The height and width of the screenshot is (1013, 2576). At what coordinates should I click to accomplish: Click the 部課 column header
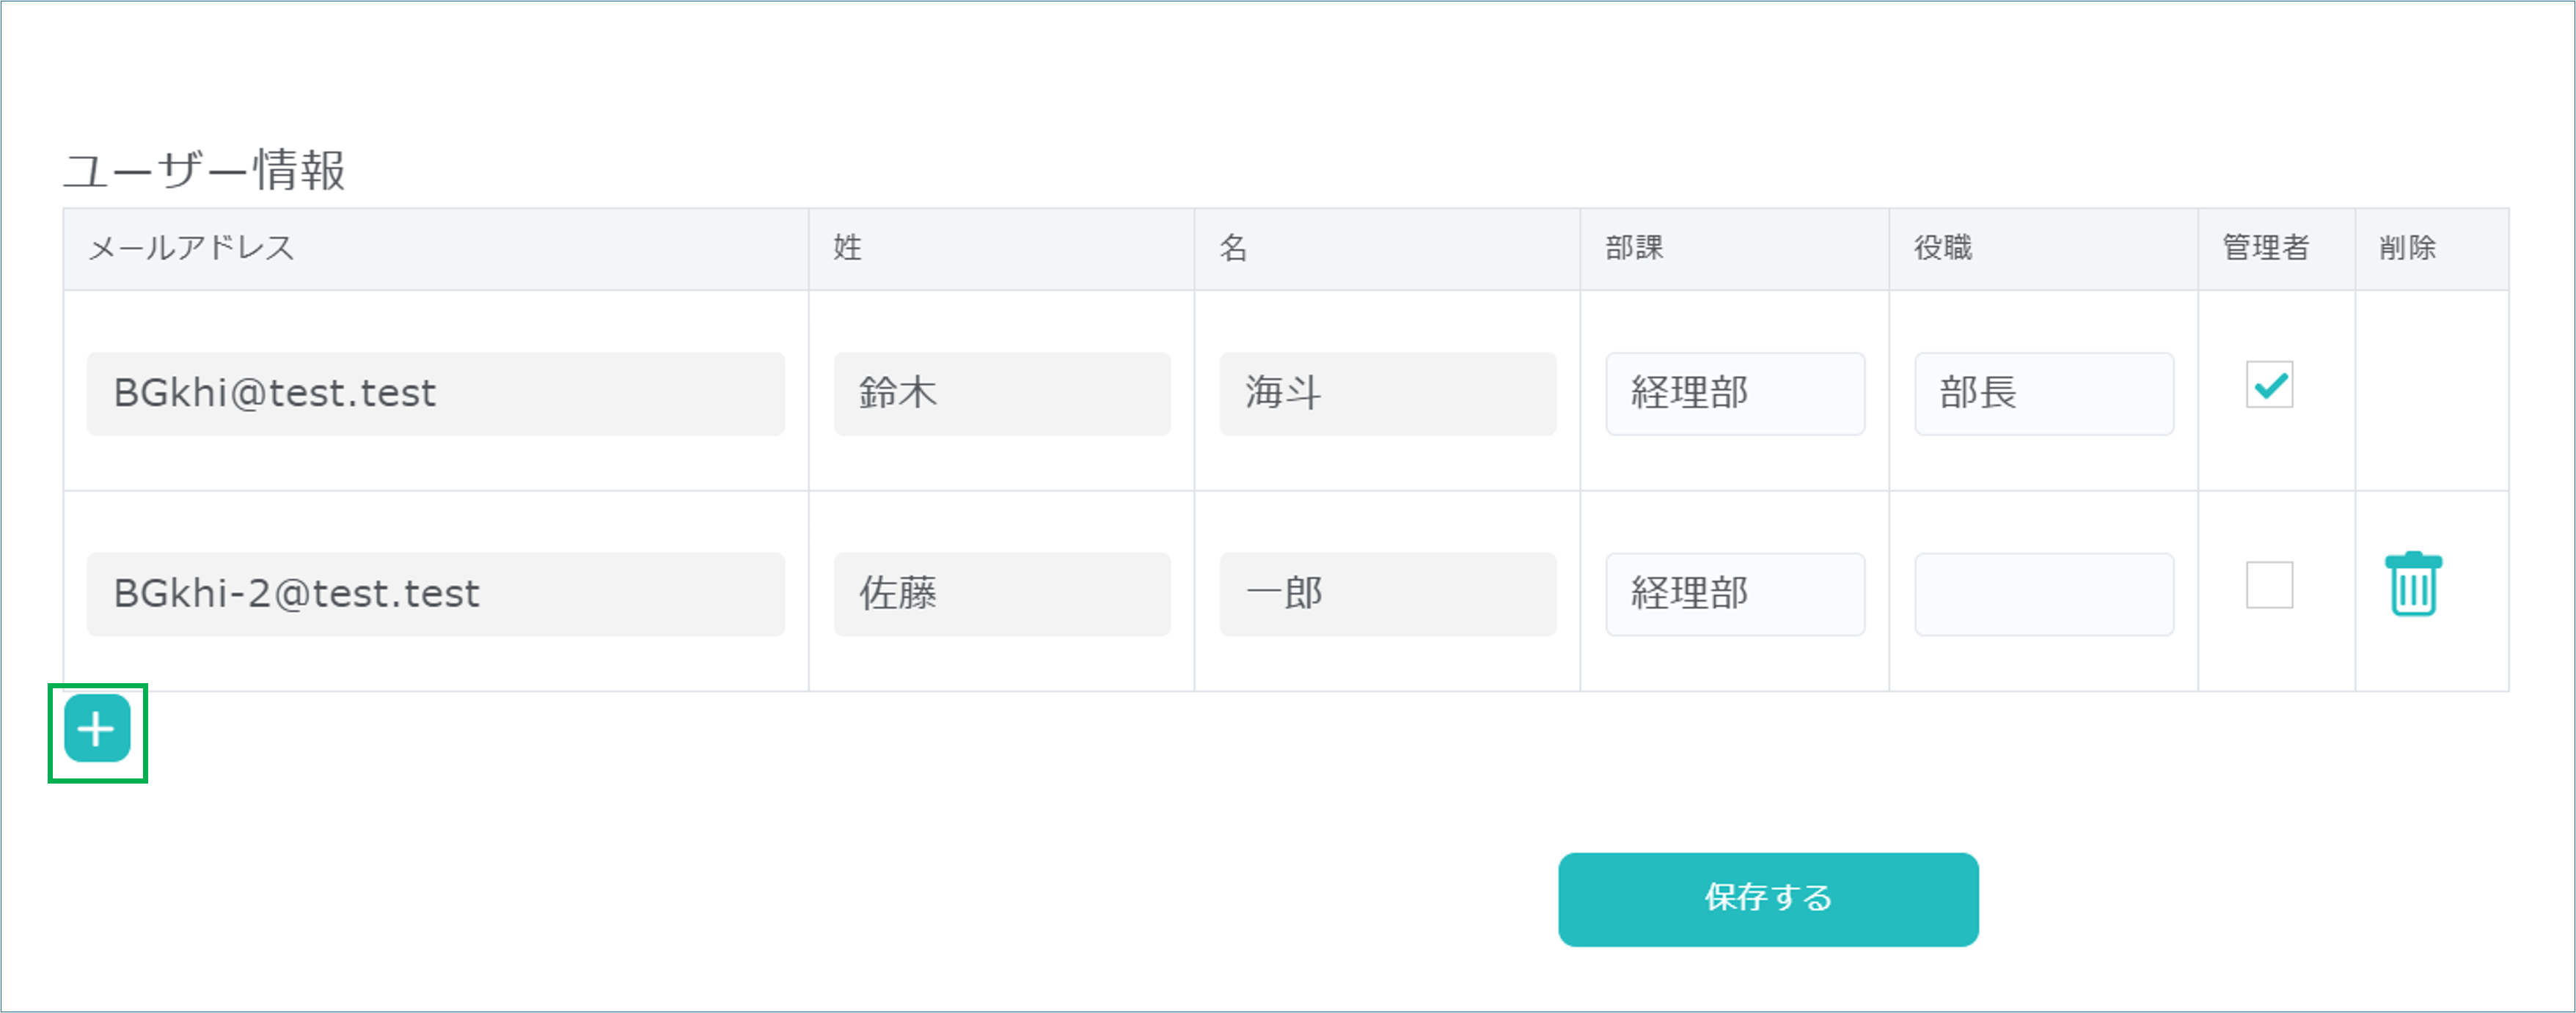pos(1634,248)
